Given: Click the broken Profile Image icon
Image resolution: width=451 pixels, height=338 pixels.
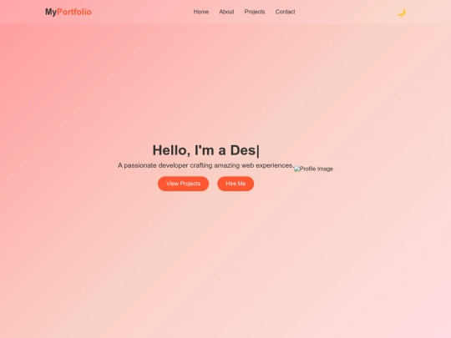Looking at the screenshot, I should pos(296,169).
